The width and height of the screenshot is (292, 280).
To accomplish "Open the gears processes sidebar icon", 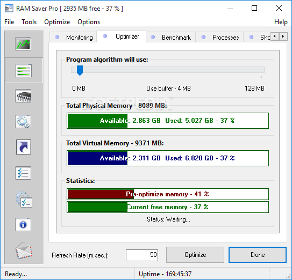I will tap(23, 122).
